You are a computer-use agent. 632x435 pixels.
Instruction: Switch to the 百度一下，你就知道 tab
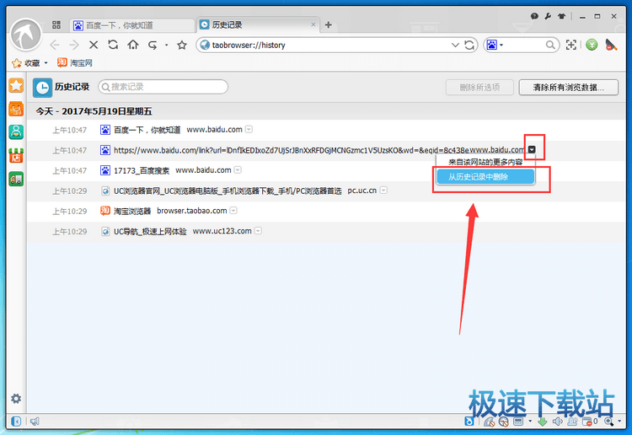coord(131,25)
